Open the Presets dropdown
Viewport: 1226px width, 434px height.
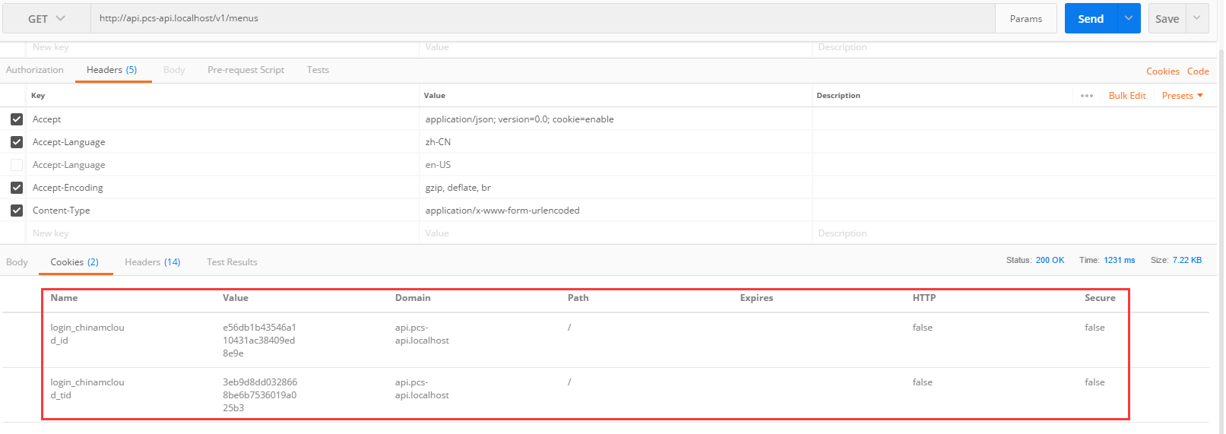[x=1182, y=96]
